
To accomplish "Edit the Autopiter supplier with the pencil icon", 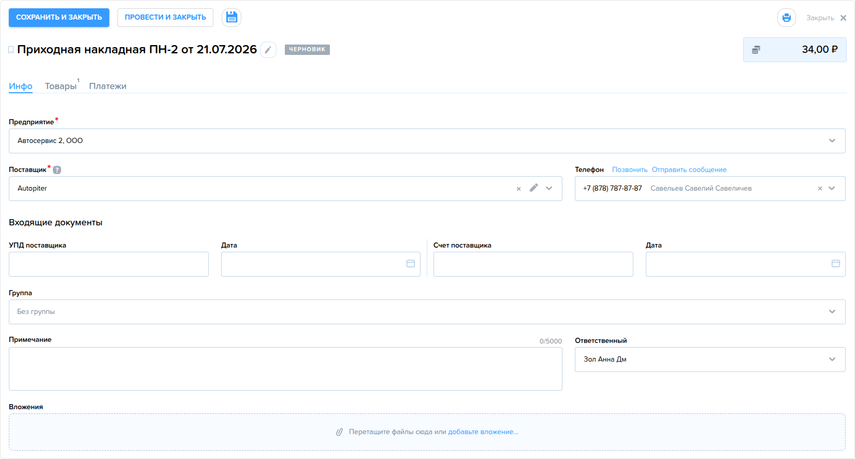I will click(534, 188).
